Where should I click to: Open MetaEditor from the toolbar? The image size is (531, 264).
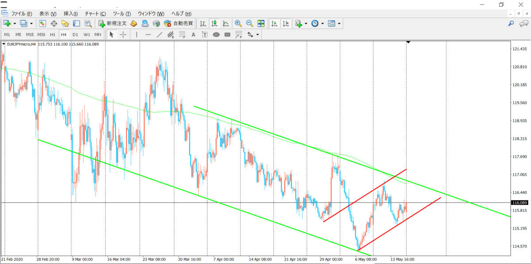(134, 23)
